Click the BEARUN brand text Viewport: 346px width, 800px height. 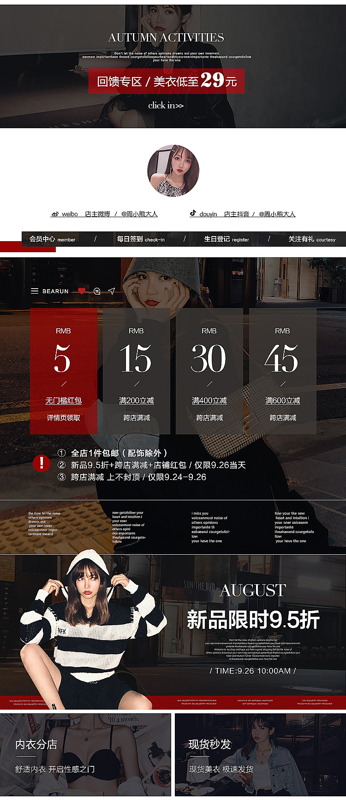[55, 291]
